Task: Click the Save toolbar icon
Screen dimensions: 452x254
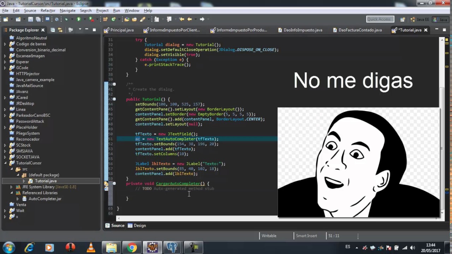Action: (x=30, y=19)
